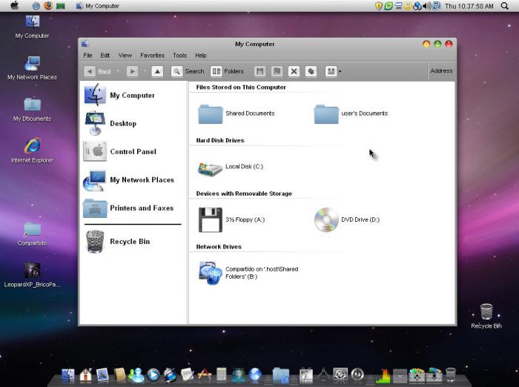Click the Back navigation arrow in the toolbar
This screenshot has width=519, height=387.
point(90,71)
